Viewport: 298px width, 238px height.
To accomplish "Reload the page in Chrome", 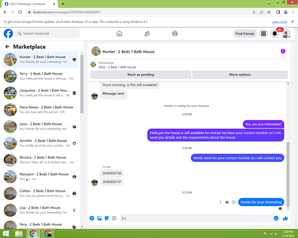I will (x=20, y=12).
